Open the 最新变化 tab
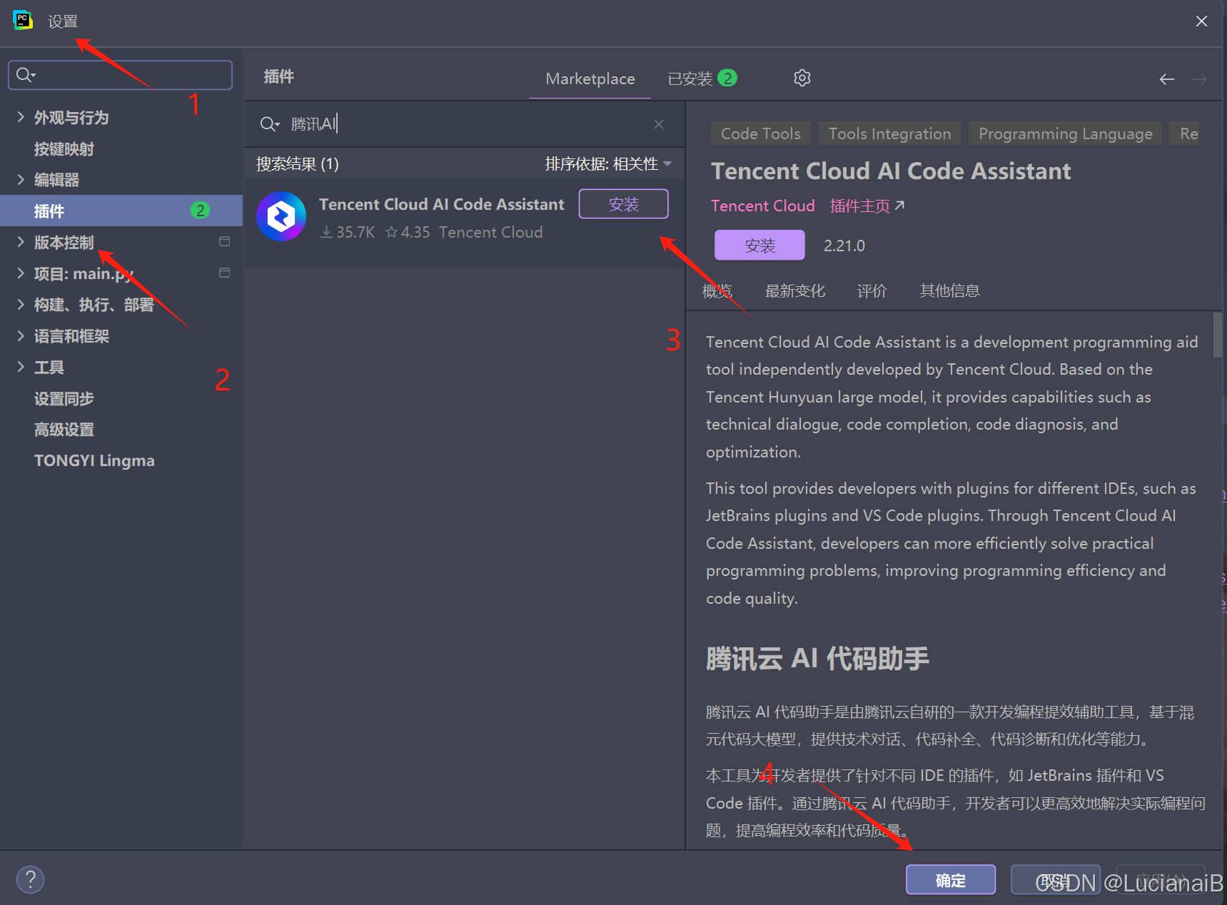1227x905 pixels. [795, 290]
